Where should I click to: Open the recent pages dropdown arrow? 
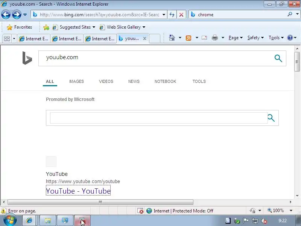pyautogui.click(x=25, y=15)
